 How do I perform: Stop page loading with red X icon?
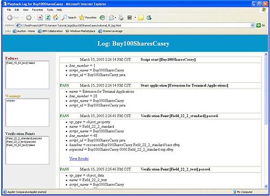point(40,18)
